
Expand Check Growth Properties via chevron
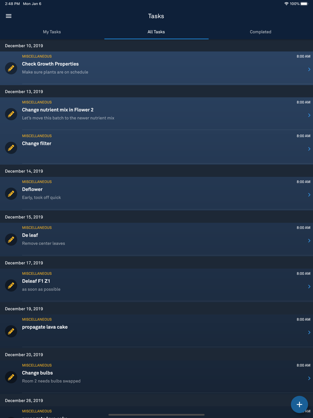click(309, 69)
